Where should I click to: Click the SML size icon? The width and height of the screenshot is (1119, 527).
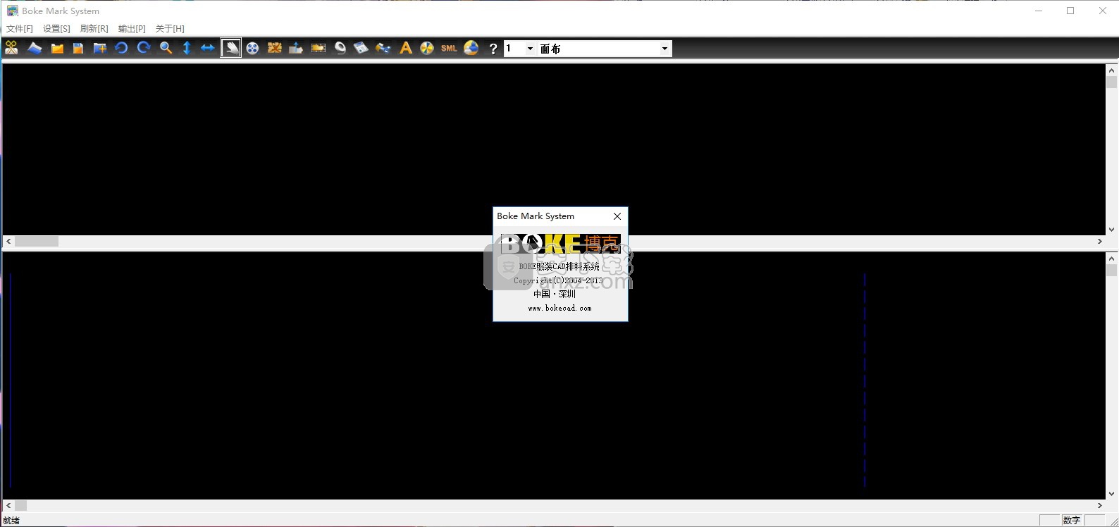449,48
